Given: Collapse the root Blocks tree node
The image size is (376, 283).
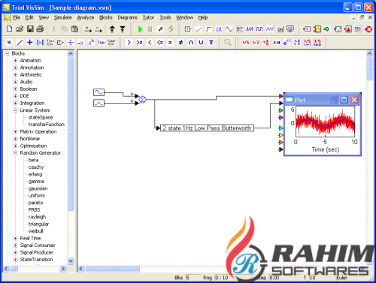Looking at the screenshot, I should point(7,53).
